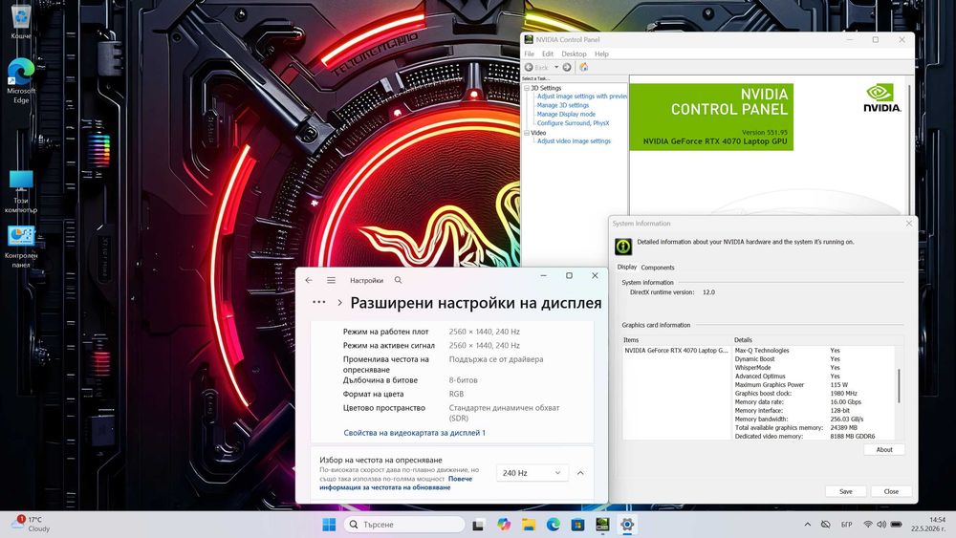The width and height of the screenshot is (956, 538).
Task: Show hidden system tray icons
Action: [x=808, y=525]
